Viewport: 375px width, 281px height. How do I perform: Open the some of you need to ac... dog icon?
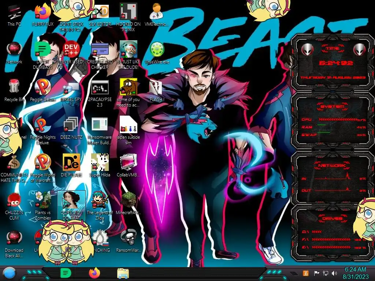[128, 93]
